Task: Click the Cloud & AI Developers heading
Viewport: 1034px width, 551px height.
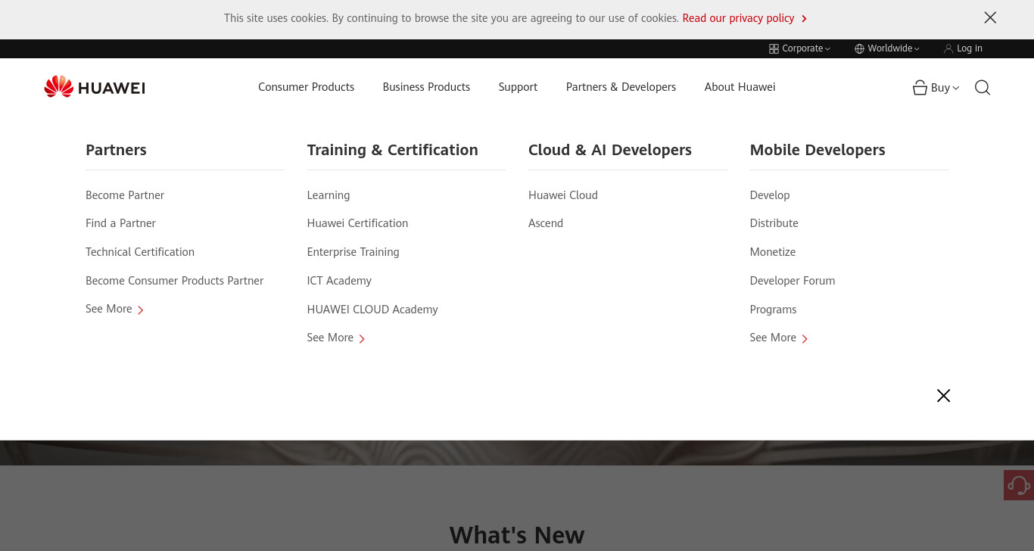Action: click(x=610, y=150)
